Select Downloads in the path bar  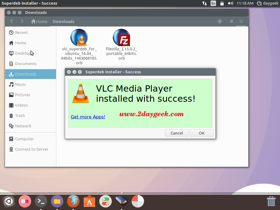tap(63, 21)
